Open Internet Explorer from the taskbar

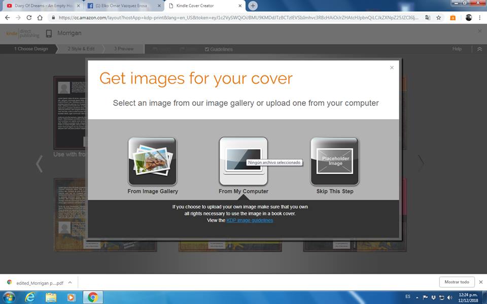click(30, 297)
